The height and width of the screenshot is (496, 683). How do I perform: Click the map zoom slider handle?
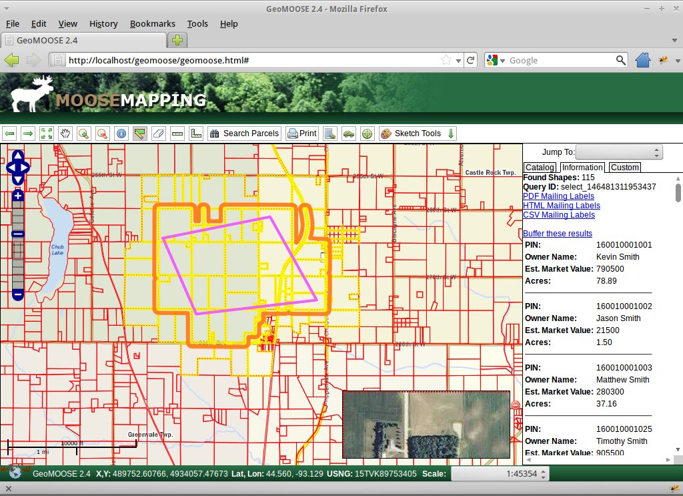point(18,234)
